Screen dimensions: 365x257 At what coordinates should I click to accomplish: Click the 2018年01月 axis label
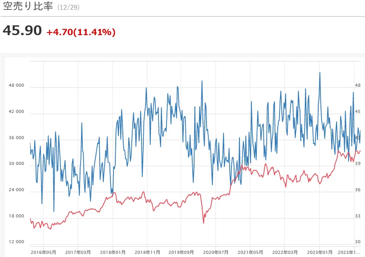tap(113, 253)
